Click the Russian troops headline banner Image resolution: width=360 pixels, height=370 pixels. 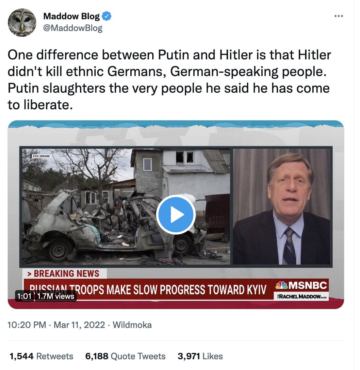pos(148,289)
